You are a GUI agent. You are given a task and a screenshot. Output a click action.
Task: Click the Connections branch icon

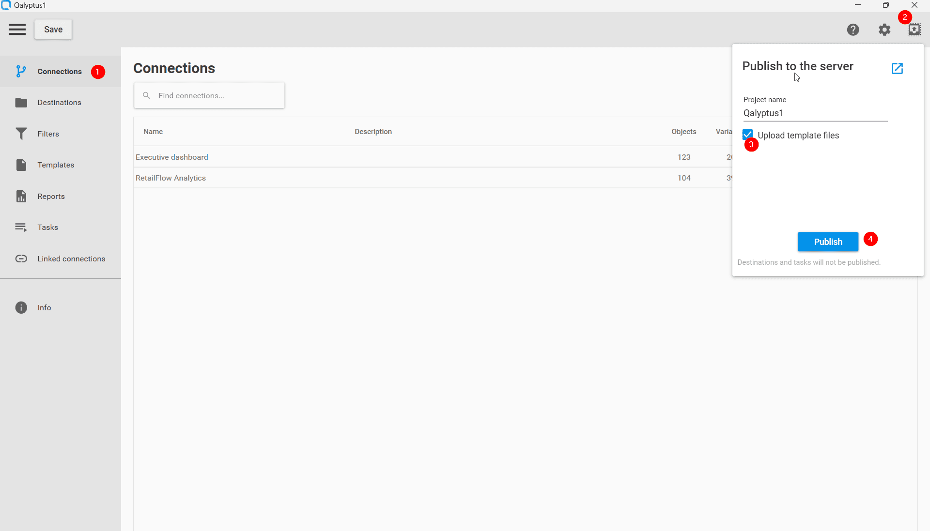coord(21,72)
